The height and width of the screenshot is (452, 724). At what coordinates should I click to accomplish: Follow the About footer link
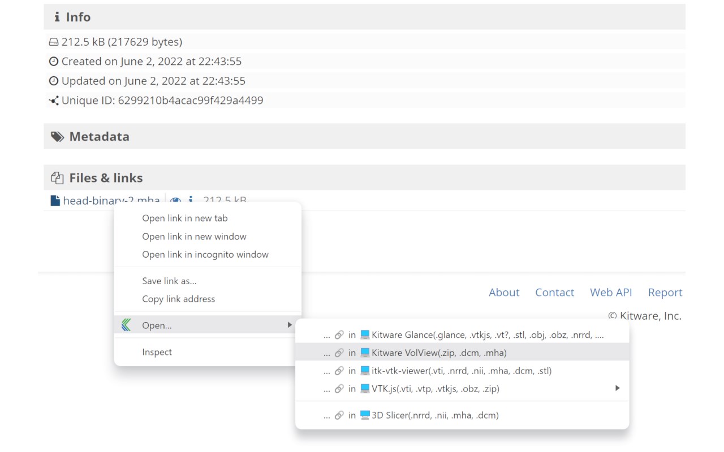[504, 293]
